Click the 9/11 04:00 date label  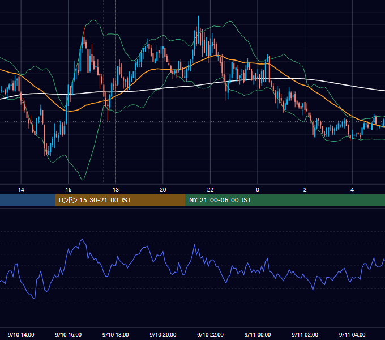(x=352, y=334)
